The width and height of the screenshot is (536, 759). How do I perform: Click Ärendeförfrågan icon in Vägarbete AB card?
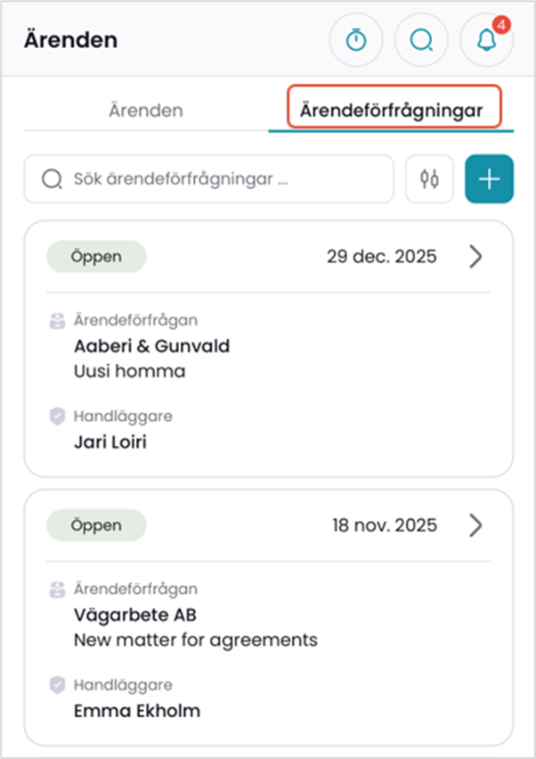pos(57,589)
